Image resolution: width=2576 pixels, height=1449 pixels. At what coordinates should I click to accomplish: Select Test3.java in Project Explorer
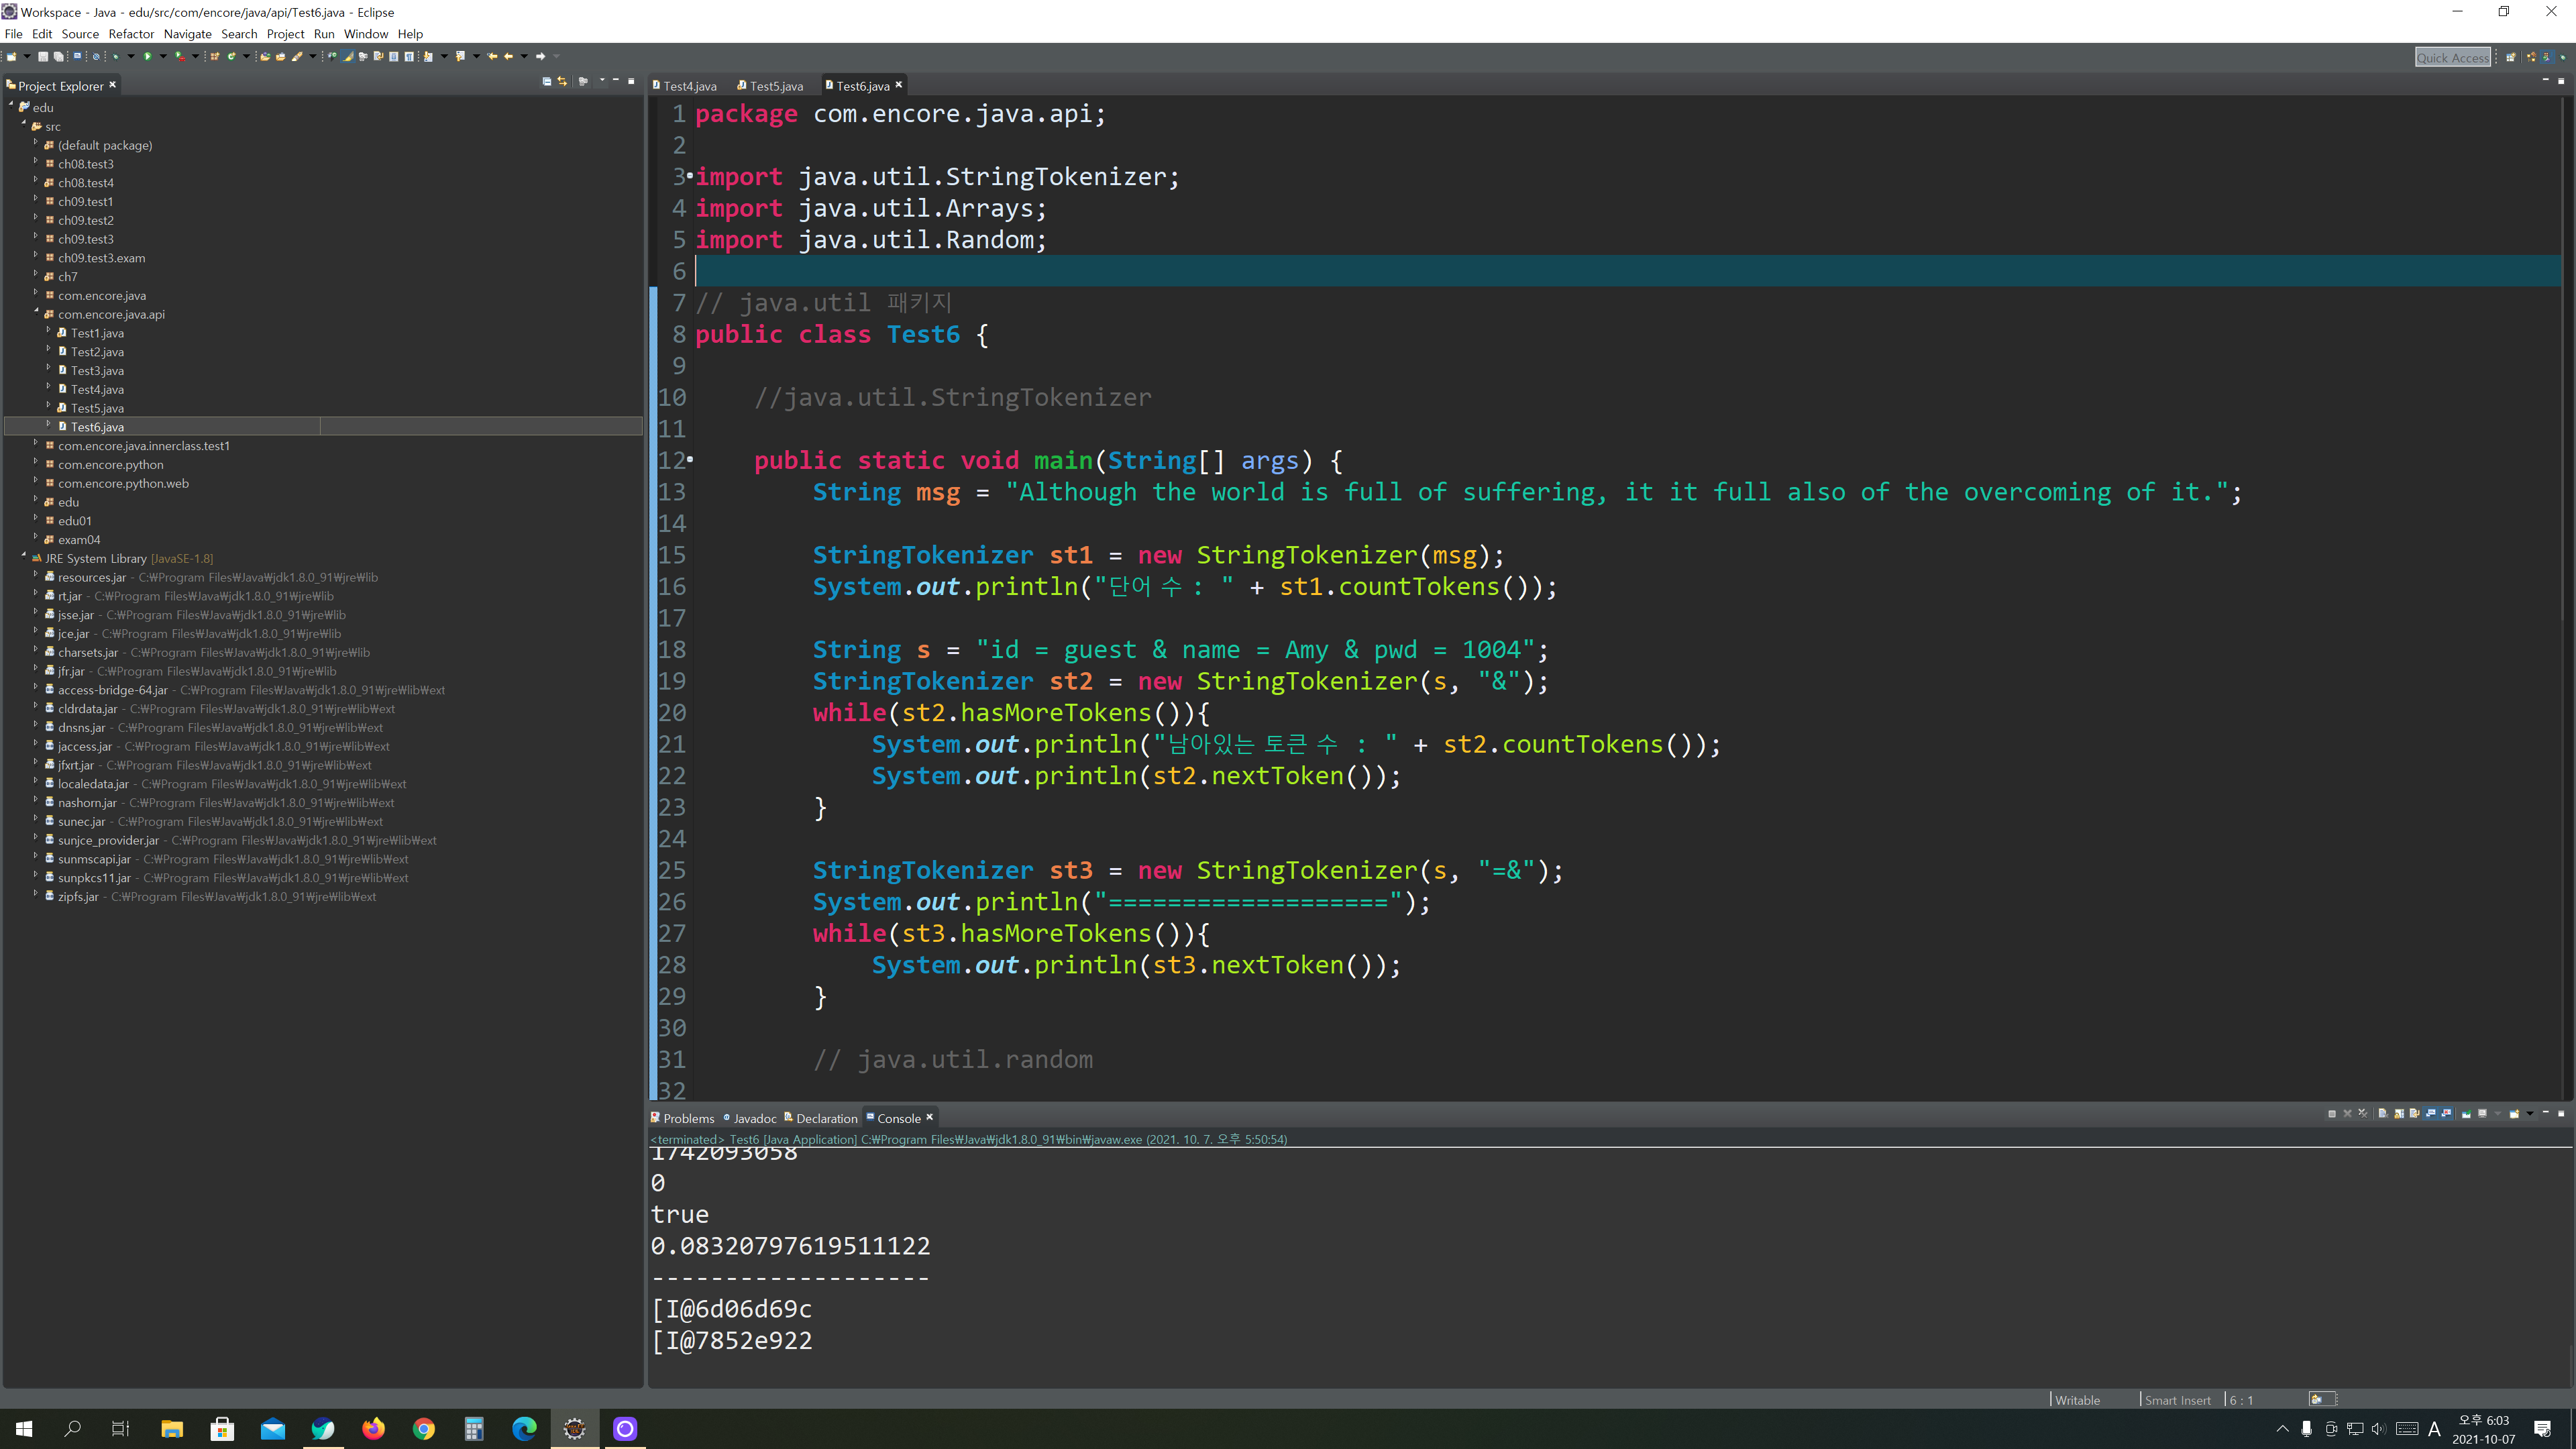tap(97, 371)
